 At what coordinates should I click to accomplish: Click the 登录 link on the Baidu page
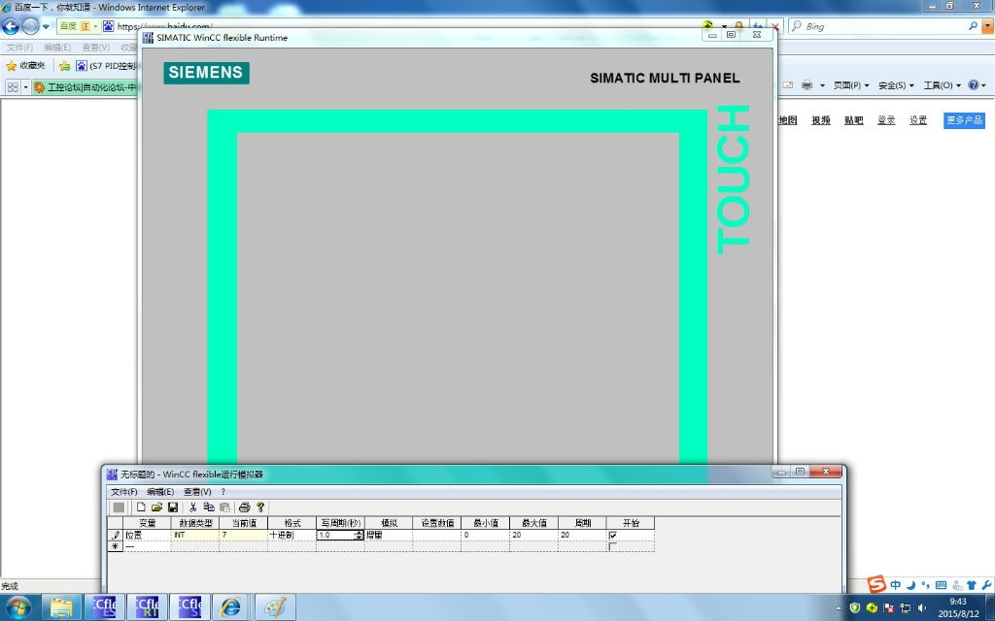click(x=886, y=119)
